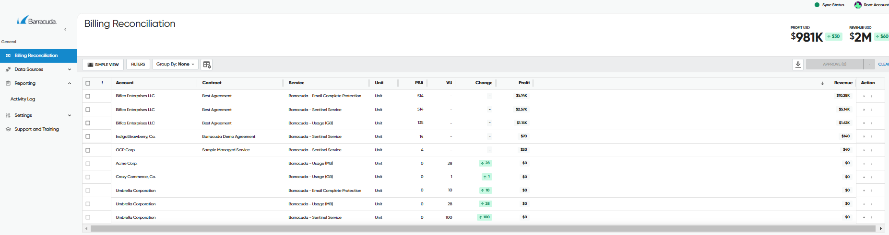Sort by the Profit column header
Image resolution: width=889 pixels, height=235 pixels.
(x=524, y=83)
